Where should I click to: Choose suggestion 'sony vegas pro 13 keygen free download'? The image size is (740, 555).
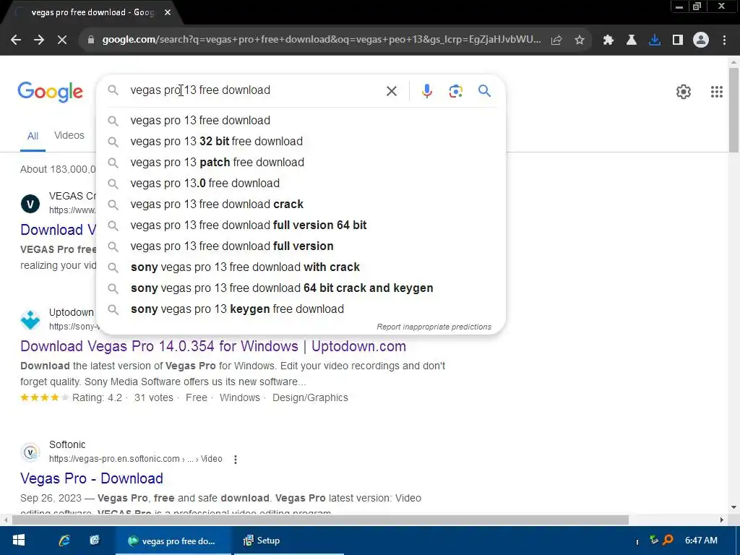(x=301, y=309)
